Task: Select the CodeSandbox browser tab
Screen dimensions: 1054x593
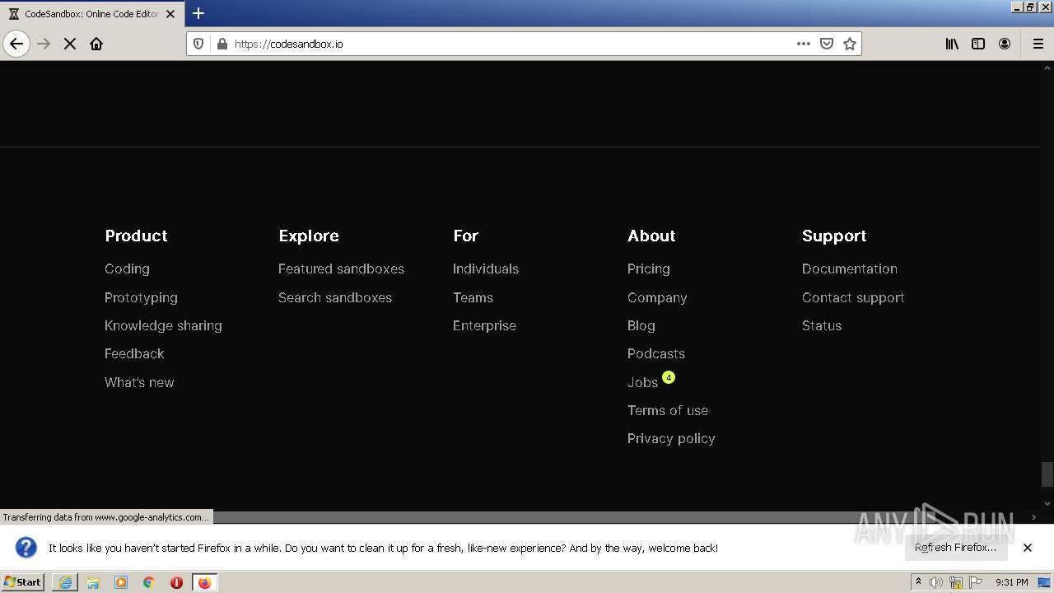Action: 91,14
